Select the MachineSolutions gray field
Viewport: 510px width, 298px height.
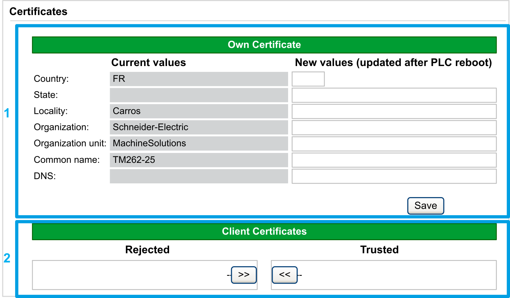tap(199, 143)
